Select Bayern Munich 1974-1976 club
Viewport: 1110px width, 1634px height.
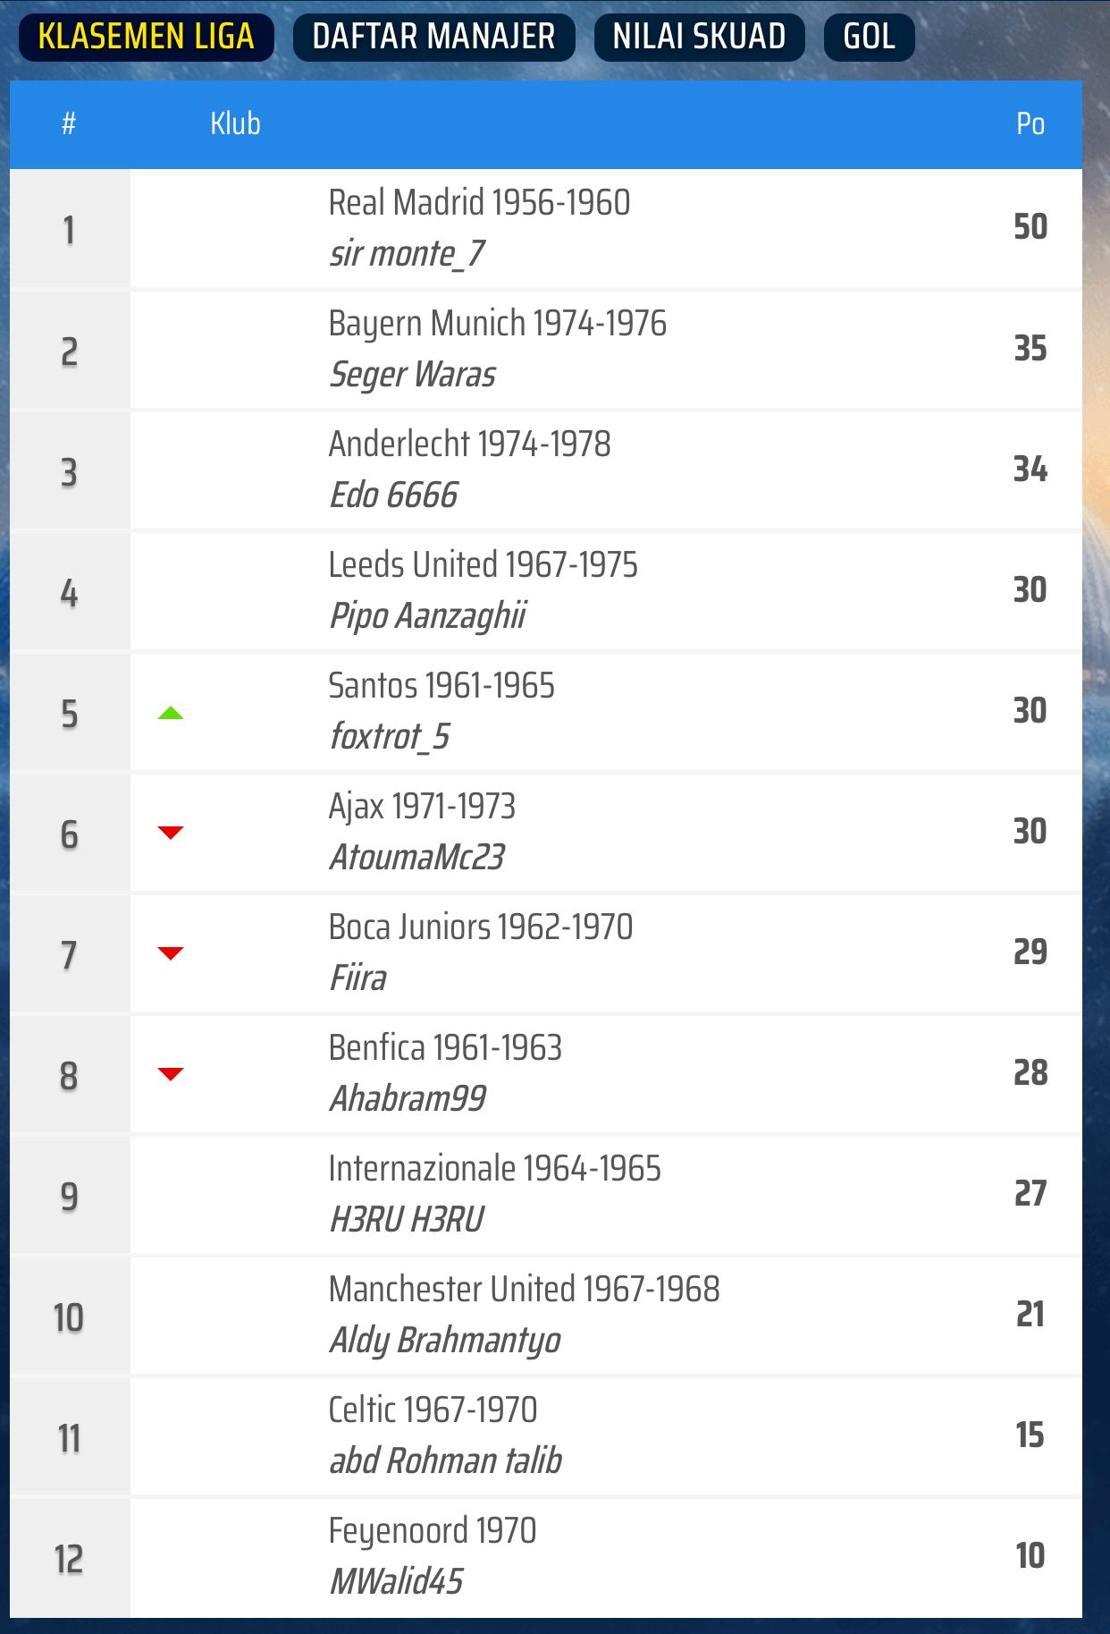(x=497, y=324)
